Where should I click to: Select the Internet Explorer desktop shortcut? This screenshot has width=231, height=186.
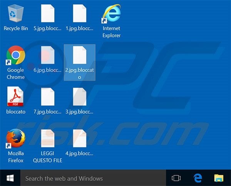coord(111,14)
